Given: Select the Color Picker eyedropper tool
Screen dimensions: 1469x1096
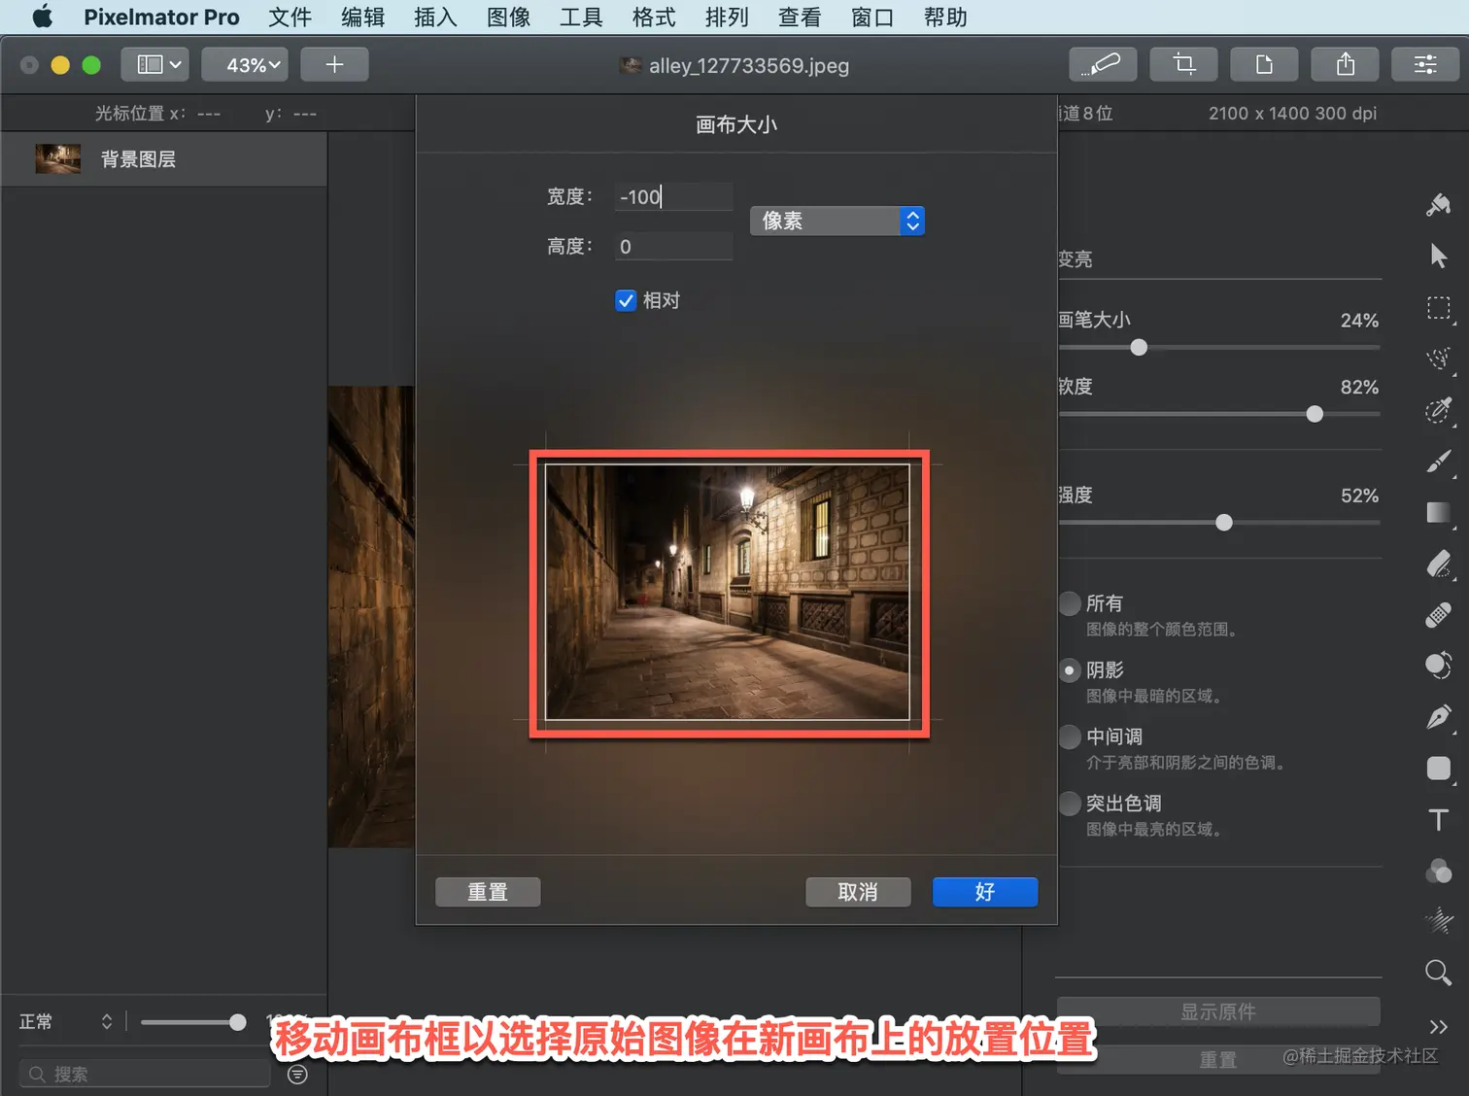Looking at the screenshot, I should pyautogui.click(x=1439, y=410).
